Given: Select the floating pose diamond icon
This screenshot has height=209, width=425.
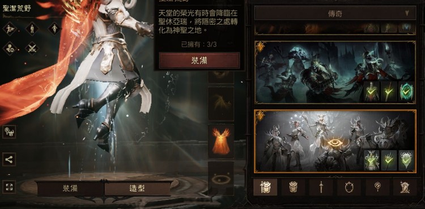Looking at the screenshot, I should coord(54,29).
